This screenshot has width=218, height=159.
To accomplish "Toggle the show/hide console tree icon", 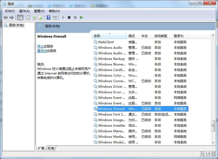I will (20, 17).
